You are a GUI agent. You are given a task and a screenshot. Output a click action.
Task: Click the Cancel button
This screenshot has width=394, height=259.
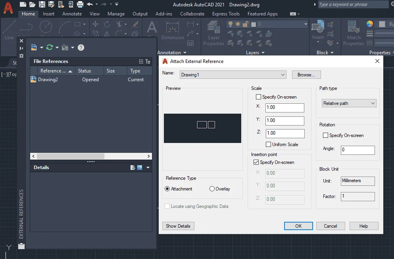[x=331, y=226]
